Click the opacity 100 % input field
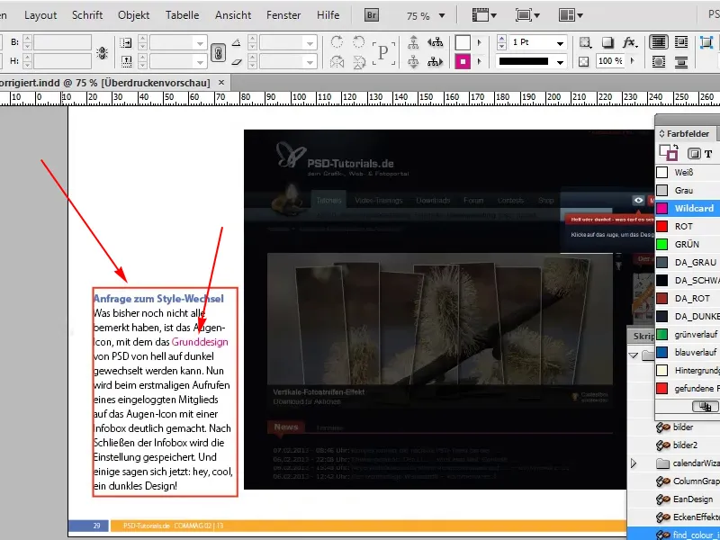Image resolution: width=720 pixels, height=540 pixels. [610, 60]
